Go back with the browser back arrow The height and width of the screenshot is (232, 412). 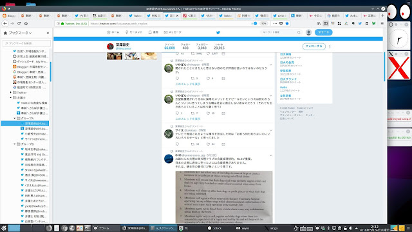click(x=5, y=23)
